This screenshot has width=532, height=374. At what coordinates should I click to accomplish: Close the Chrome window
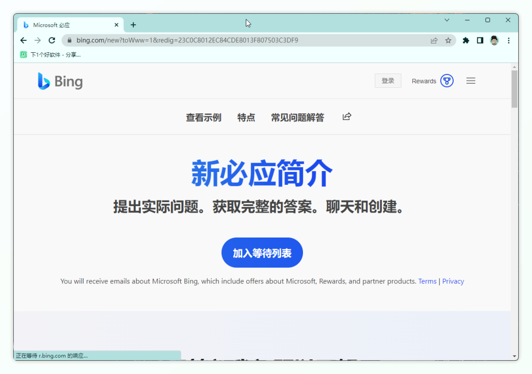[508, 20]
